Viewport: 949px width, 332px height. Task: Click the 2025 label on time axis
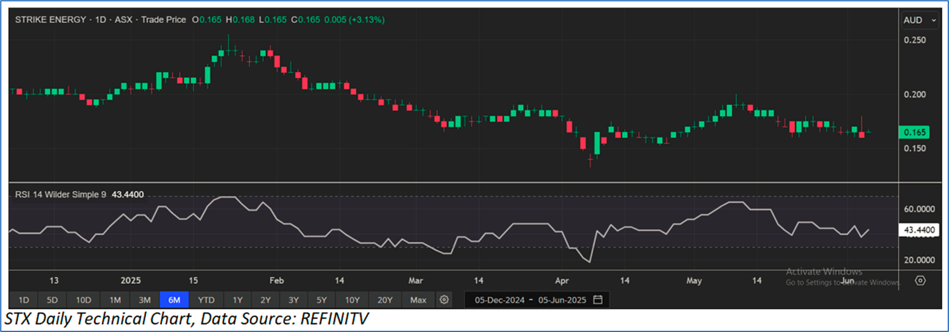pyautogui.click(x=131, y=281)
